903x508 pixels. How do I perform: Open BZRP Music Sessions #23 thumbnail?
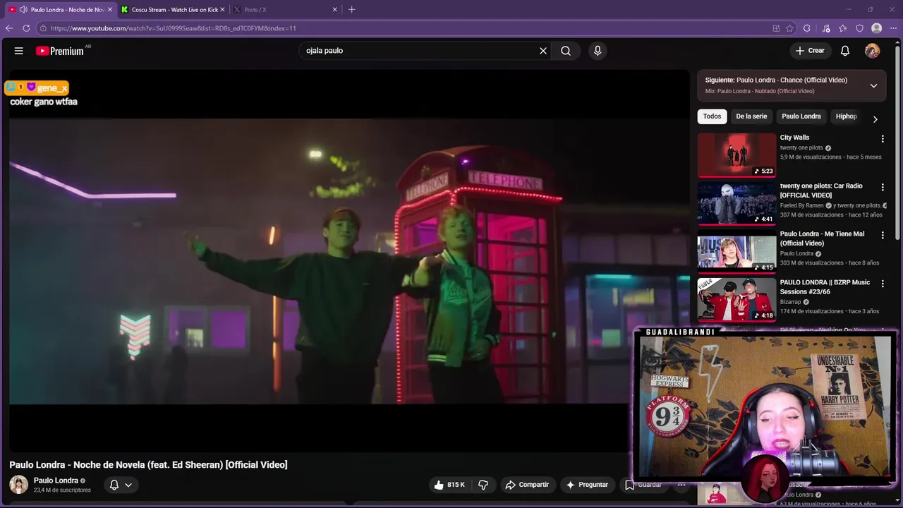[737, 299]
